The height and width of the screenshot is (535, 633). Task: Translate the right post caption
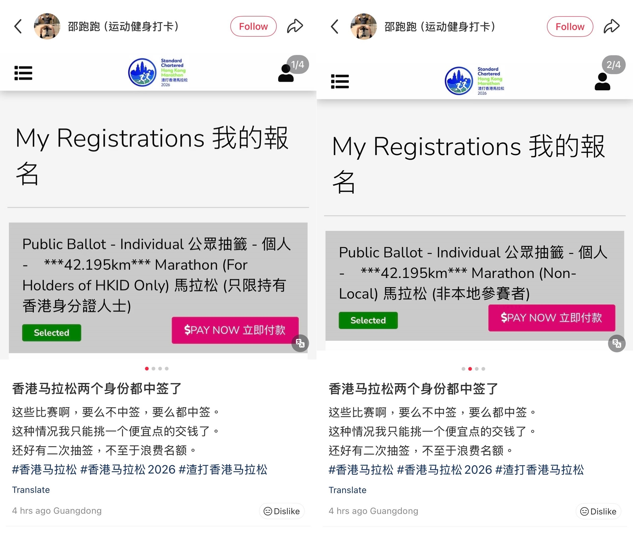tap(347, 490)
